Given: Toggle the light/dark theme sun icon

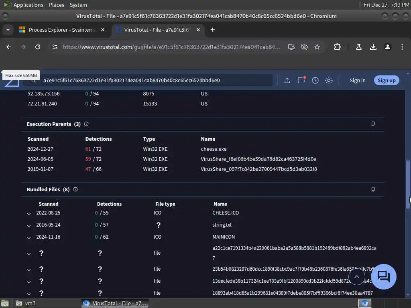Looking at the screenshot, I should click(x=329, y=80).
